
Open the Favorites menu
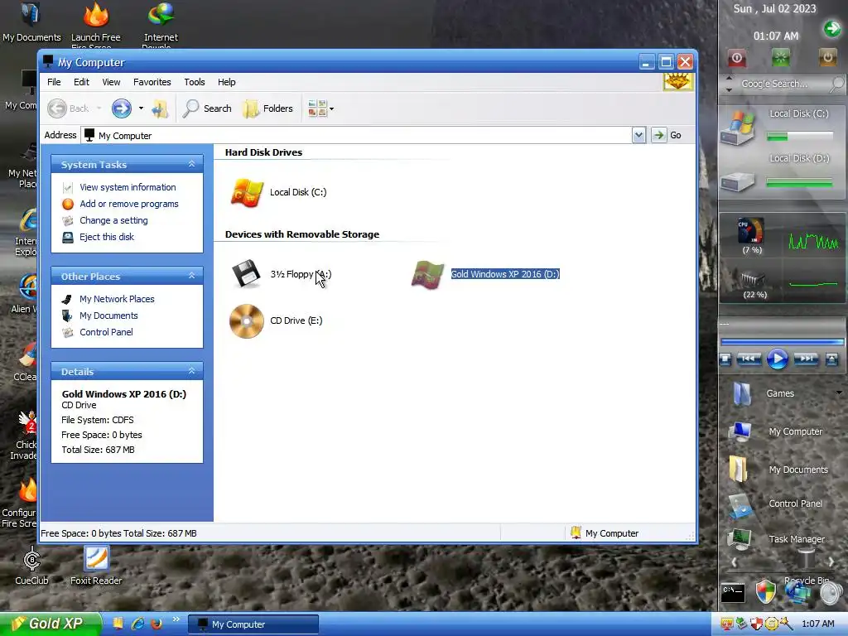[x=152, y=82]
